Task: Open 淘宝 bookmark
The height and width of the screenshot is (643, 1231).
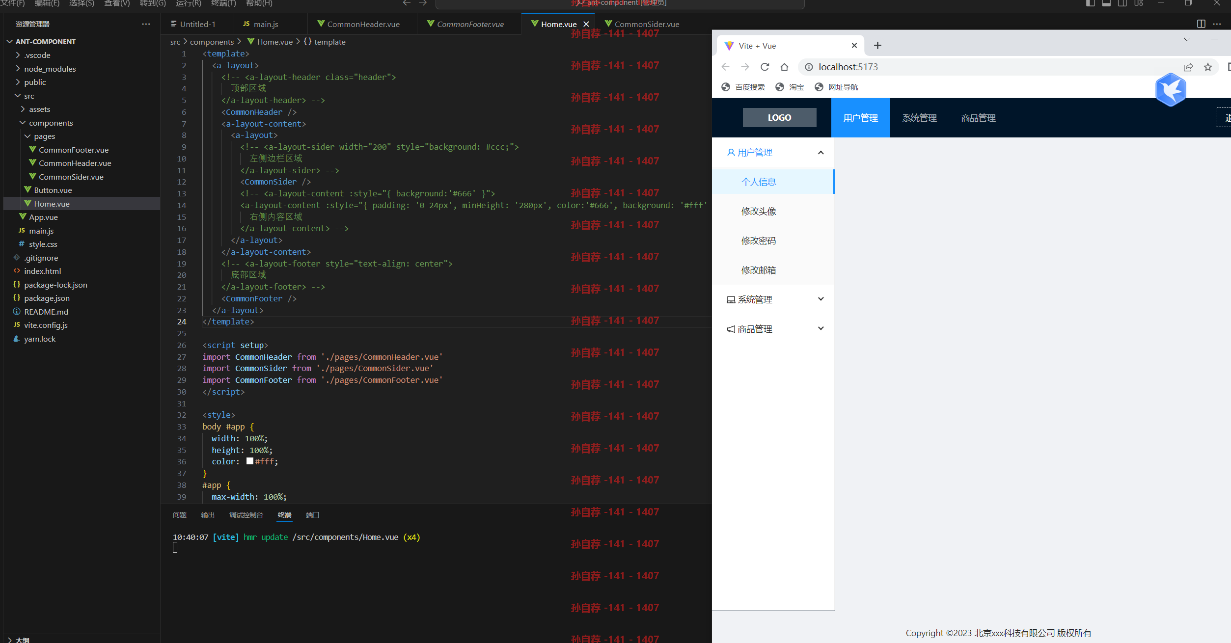Action: coord(790,87)
